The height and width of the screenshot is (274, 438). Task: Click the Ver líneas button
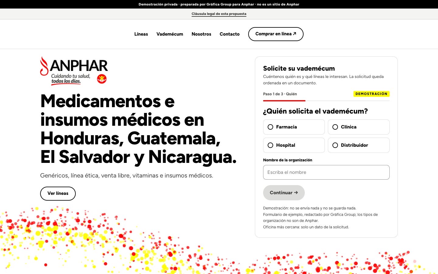[x=58, y=194]
